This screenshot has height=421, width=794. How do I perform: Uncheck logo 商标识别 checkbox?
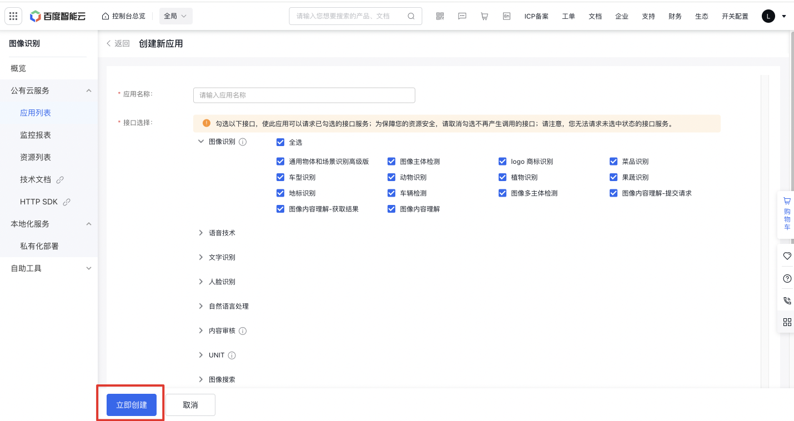[x=502, y=162]
